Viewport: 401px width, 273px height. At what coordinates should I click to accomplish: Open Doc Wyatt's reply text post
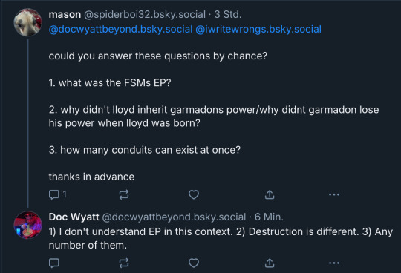[x=221, y=238]
